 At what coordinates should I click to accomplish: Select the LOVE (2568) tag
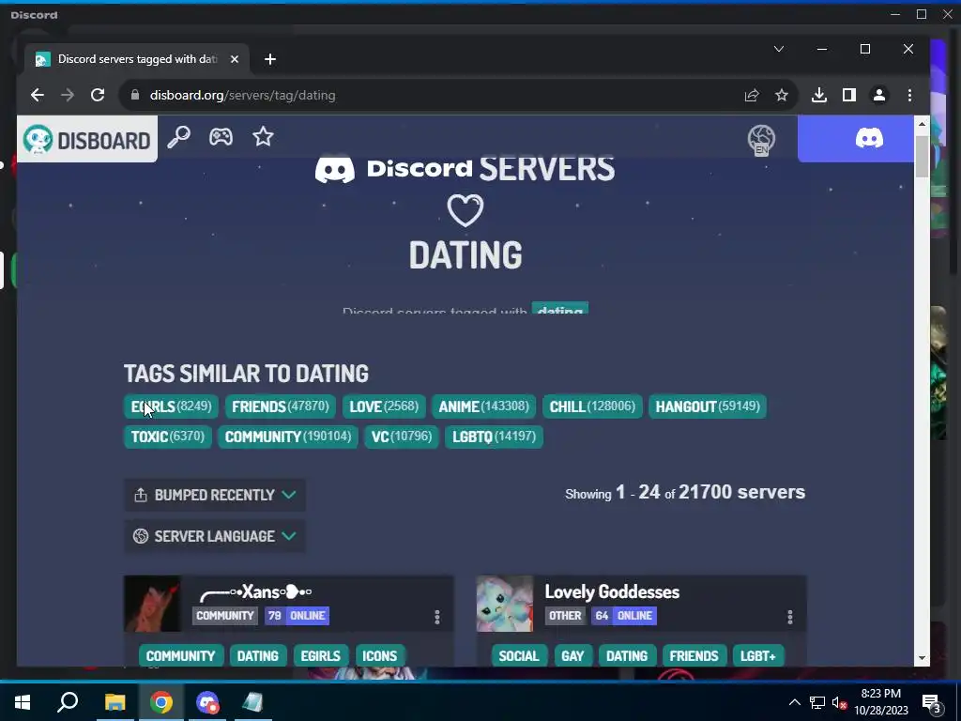(x=384, y=407)
